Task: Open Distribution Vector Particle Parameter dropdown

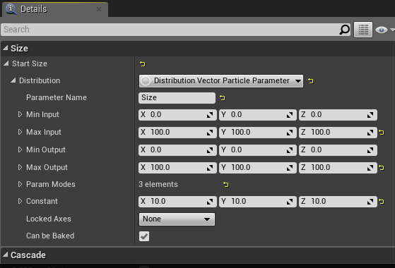Action: coord(221,81)
